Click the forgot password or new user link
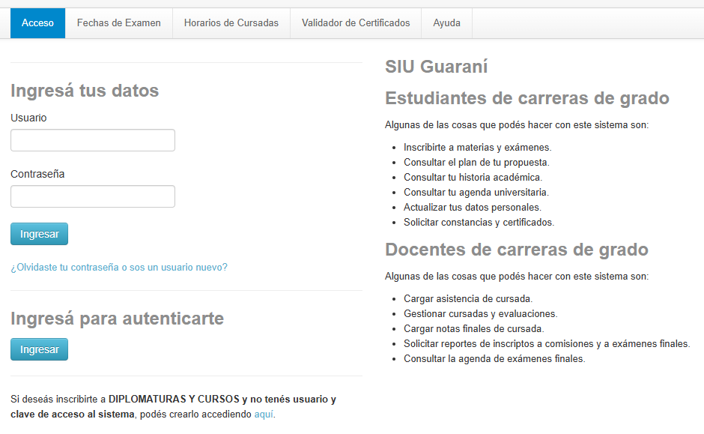This screenshot has height=434, width=704. (119, 268)
